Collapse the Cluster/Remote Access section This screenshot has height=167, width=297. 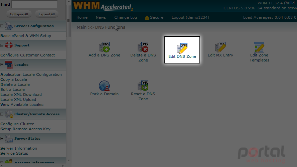click(2, 114)
